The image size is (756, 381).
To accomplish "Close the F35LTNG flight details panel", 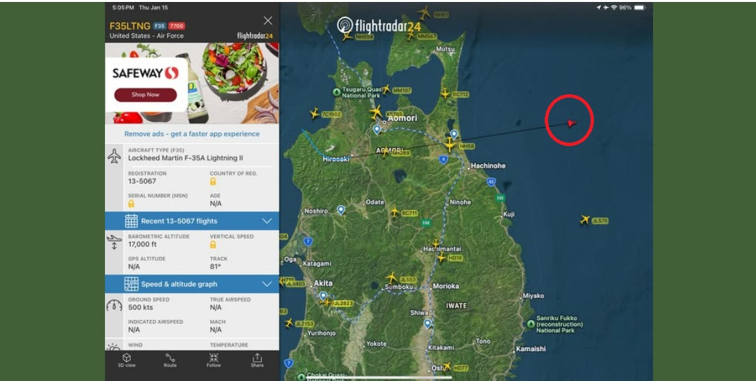I will pyautogui.click(x=268, y=20).
